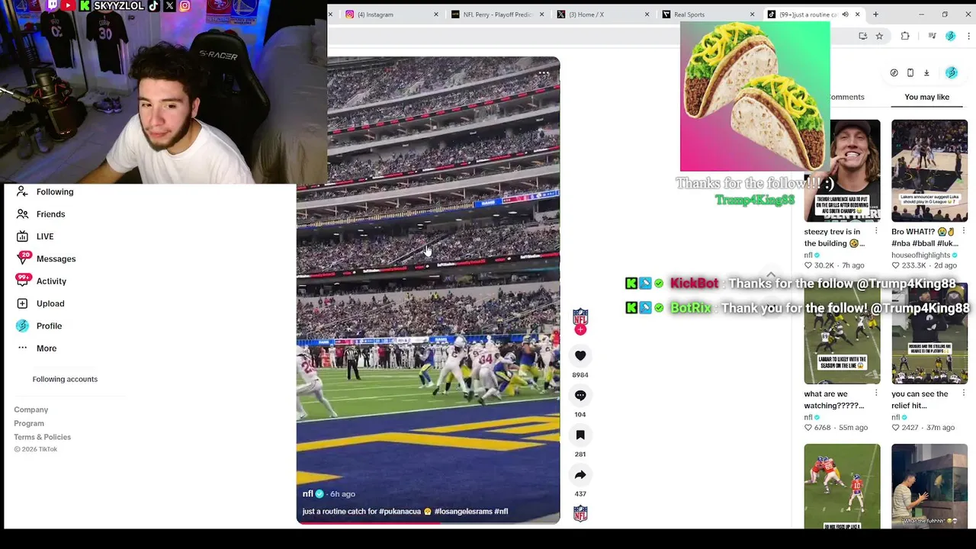Open the man at aquarium video thumbnail
This screenshot has height=549, width=976.
[929, 486]
